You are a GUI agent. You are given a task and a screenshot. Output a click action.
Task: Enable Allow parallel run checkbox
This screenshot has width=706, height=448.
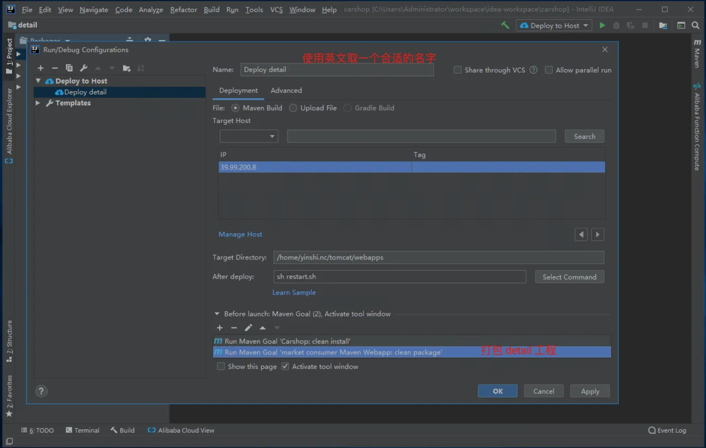[x=549, y=70]
